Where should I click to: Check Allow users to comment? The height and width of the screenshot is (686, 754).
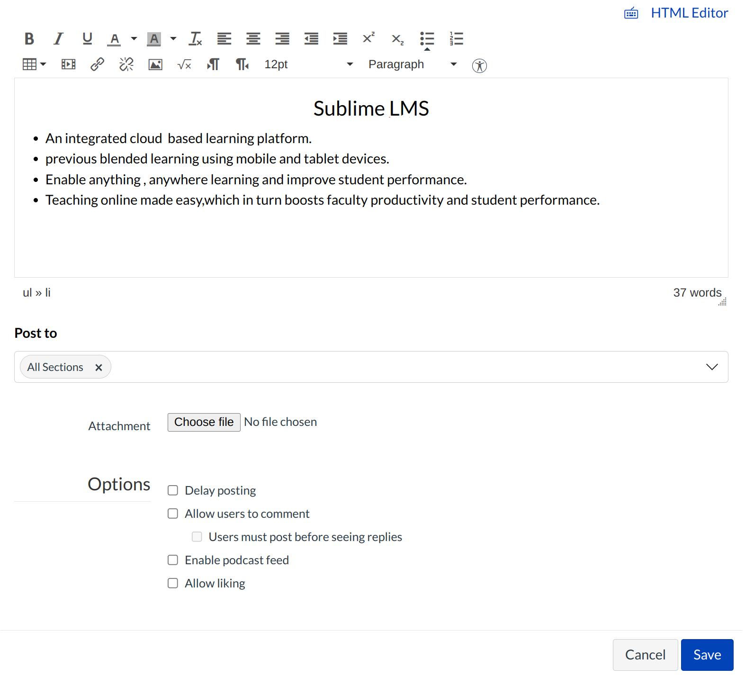pyautogui.click(x=173, y=514)
